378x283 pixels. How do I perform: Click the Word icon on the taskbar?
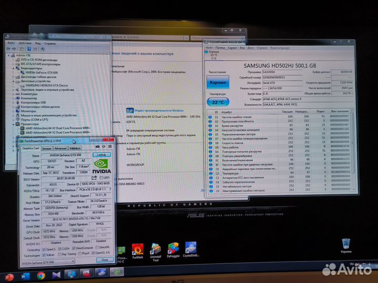pos(25,276)
